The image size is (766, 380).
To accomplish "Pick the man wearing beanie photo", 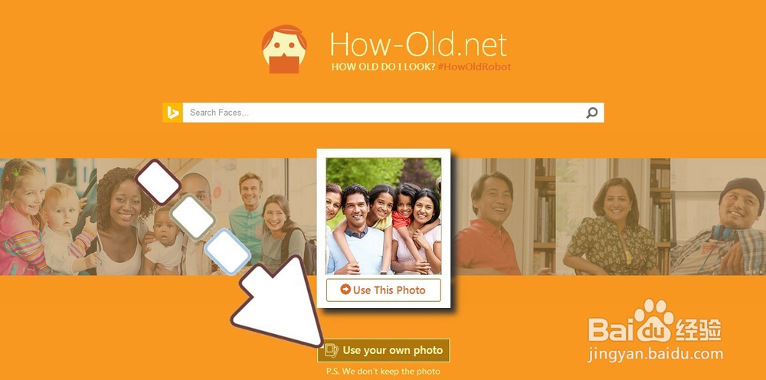I will pos(719,217).
